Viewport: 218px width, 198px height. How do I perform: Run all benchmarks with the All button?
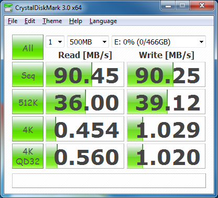click(x=28, y=47)
